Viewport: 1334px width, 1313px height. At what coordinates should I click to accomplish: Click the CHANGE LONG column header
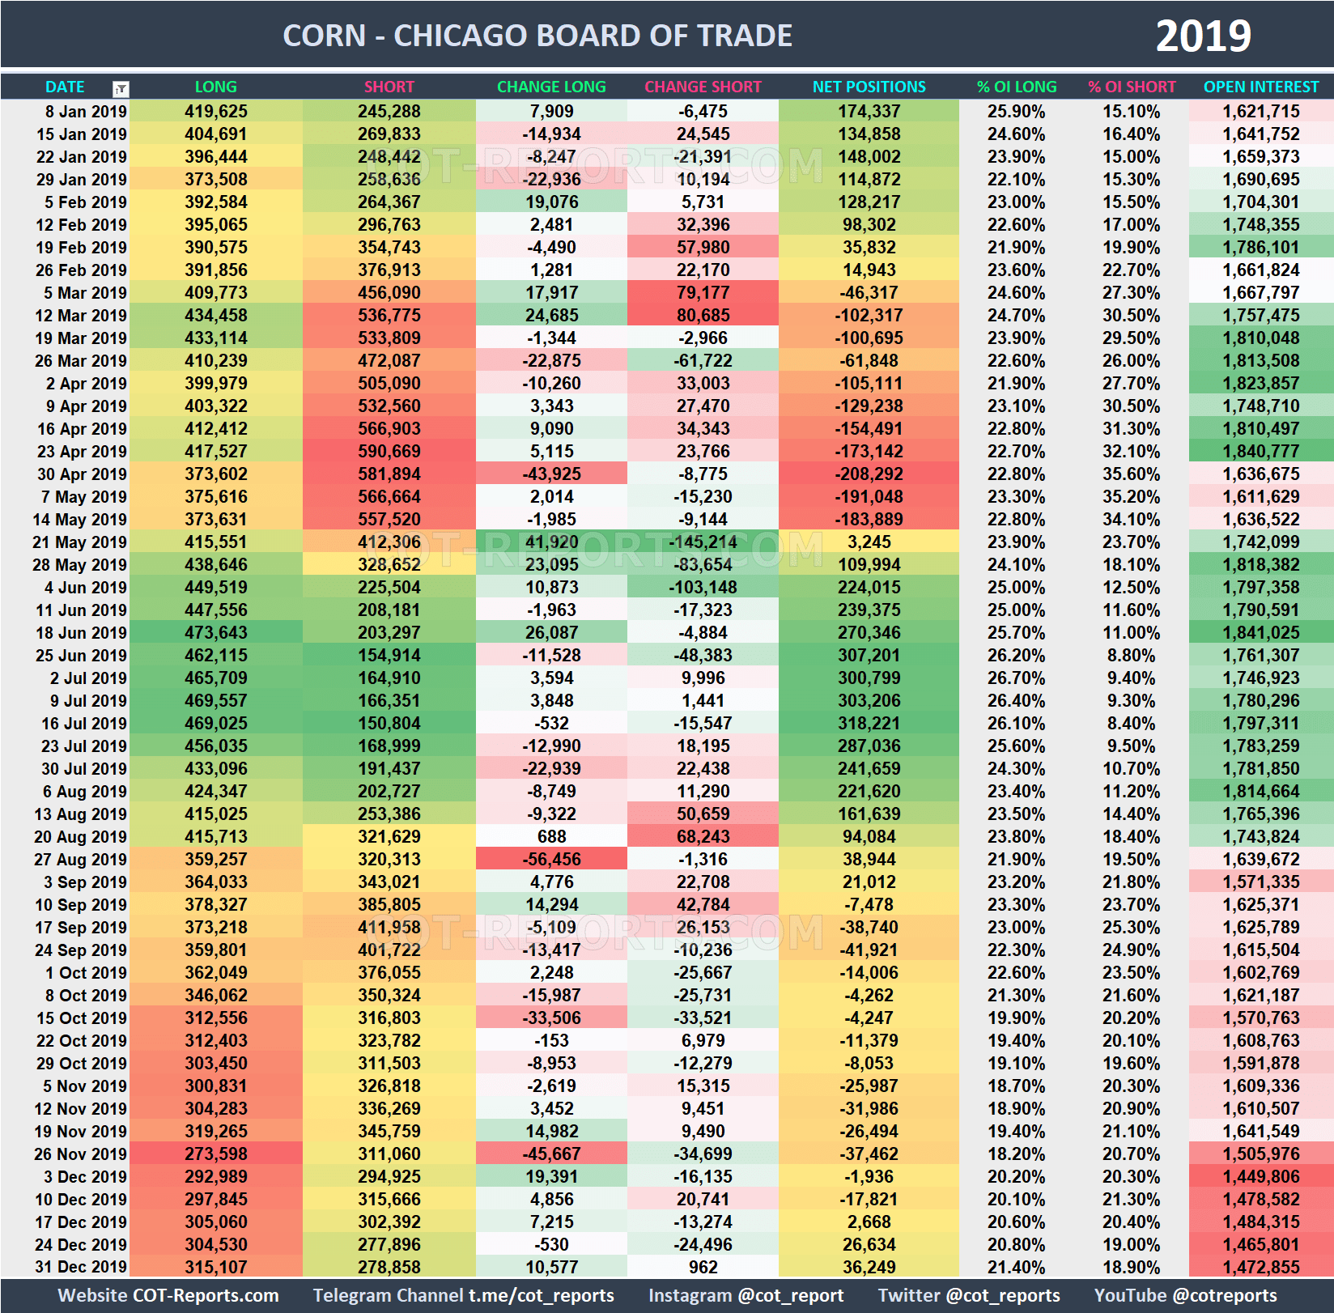pos(551,87)
